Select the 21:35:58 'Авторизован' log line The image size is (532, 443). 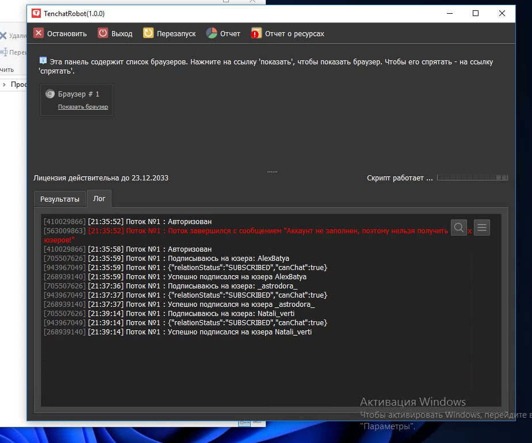[128, 249]
